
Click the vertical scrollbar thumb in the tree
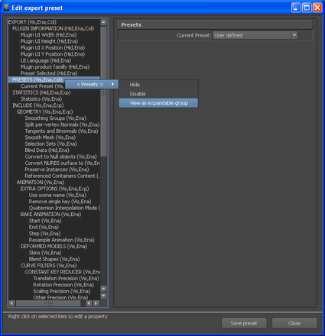click(x=103, y=92)
